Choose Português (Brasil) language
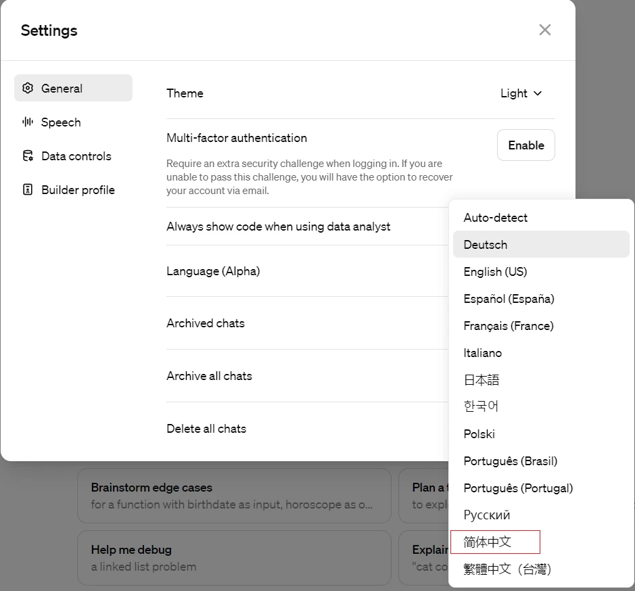 click(540, 461)
